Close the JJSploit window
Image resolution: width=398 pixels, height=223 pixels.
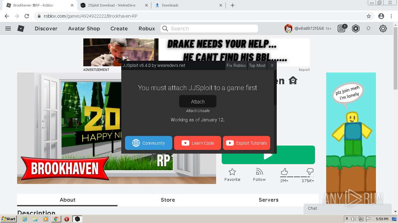272,65
